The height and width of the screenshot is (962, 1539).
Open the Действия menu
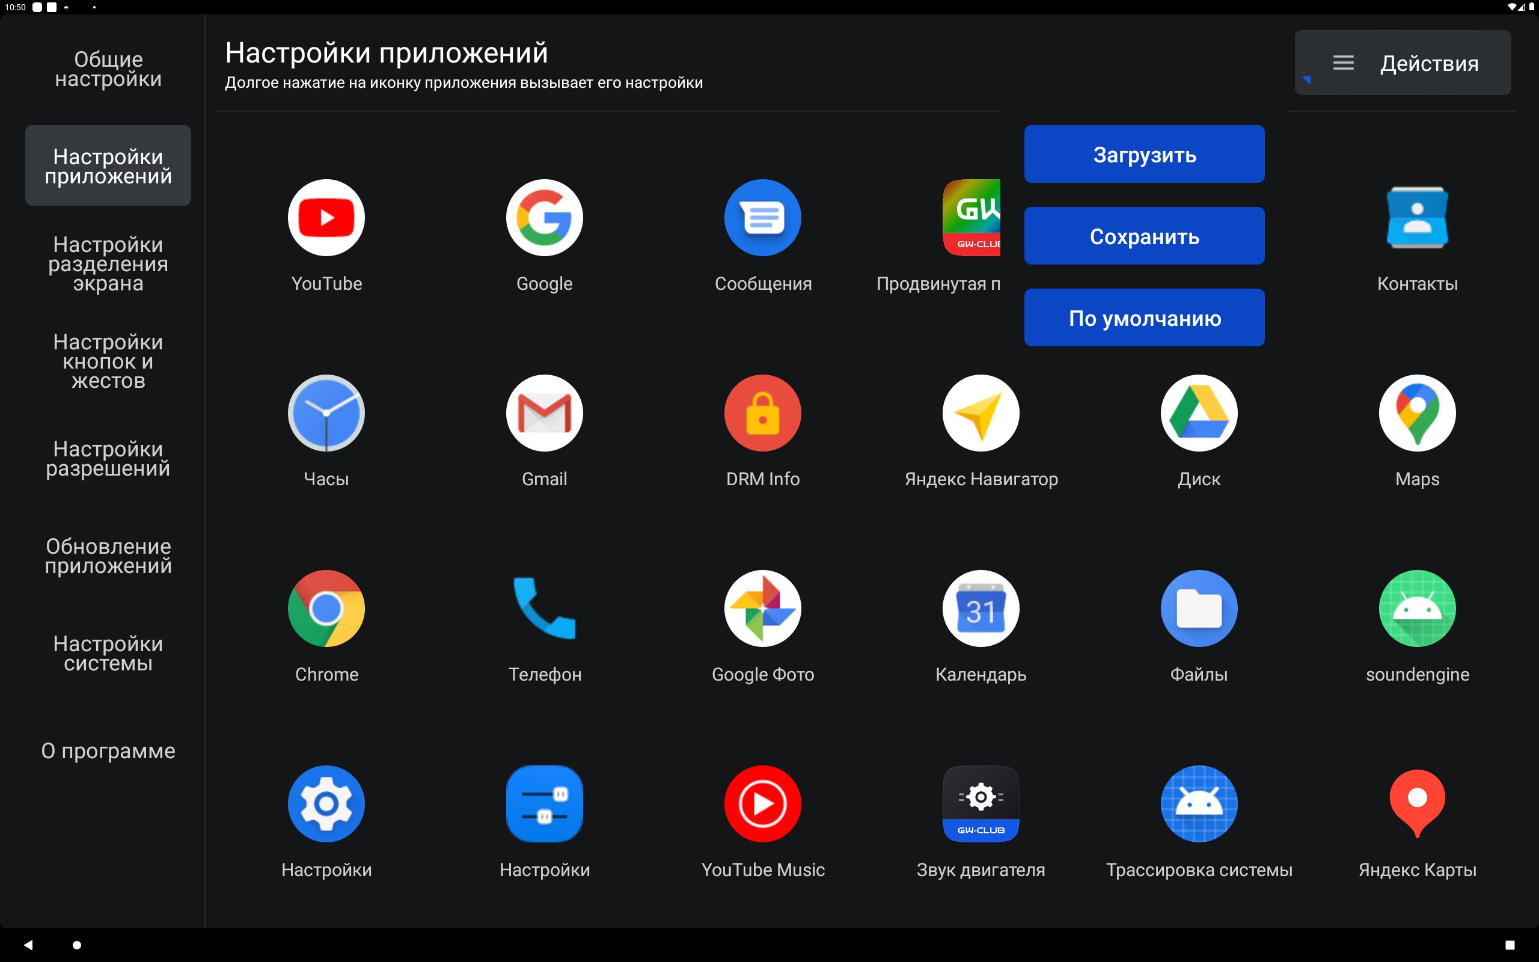tap(1402, 63)
